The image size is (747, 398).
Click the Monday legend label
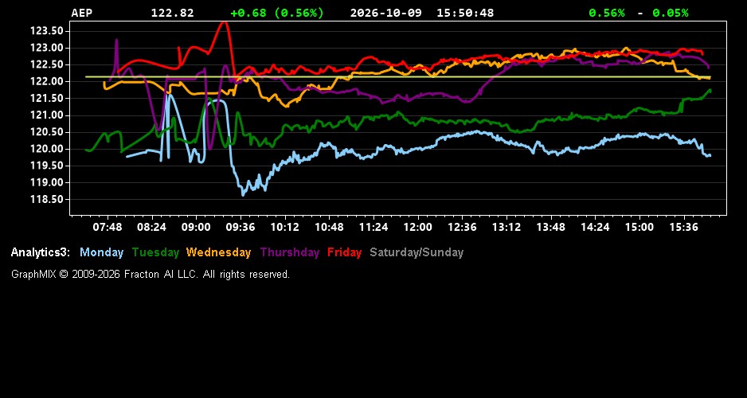(x=101, y=253)
